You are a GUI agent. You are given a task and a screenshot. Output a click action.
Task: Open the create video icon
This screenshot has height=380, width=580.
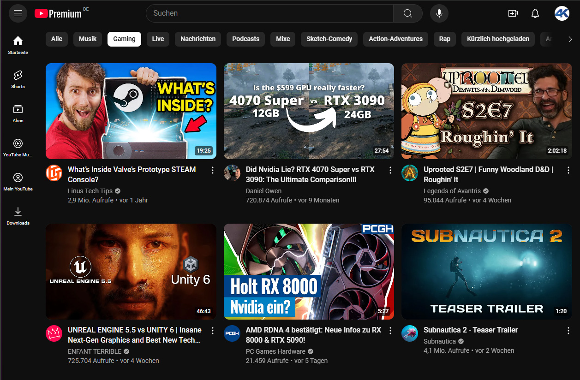click(513, 13)
